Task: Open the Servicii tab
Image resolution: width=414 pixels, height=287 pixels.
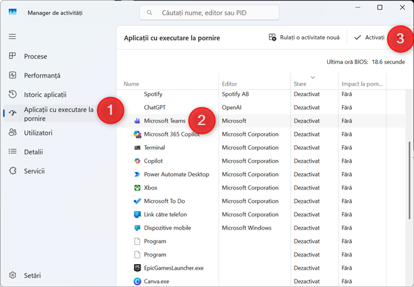Action: [x=58, y=171]
